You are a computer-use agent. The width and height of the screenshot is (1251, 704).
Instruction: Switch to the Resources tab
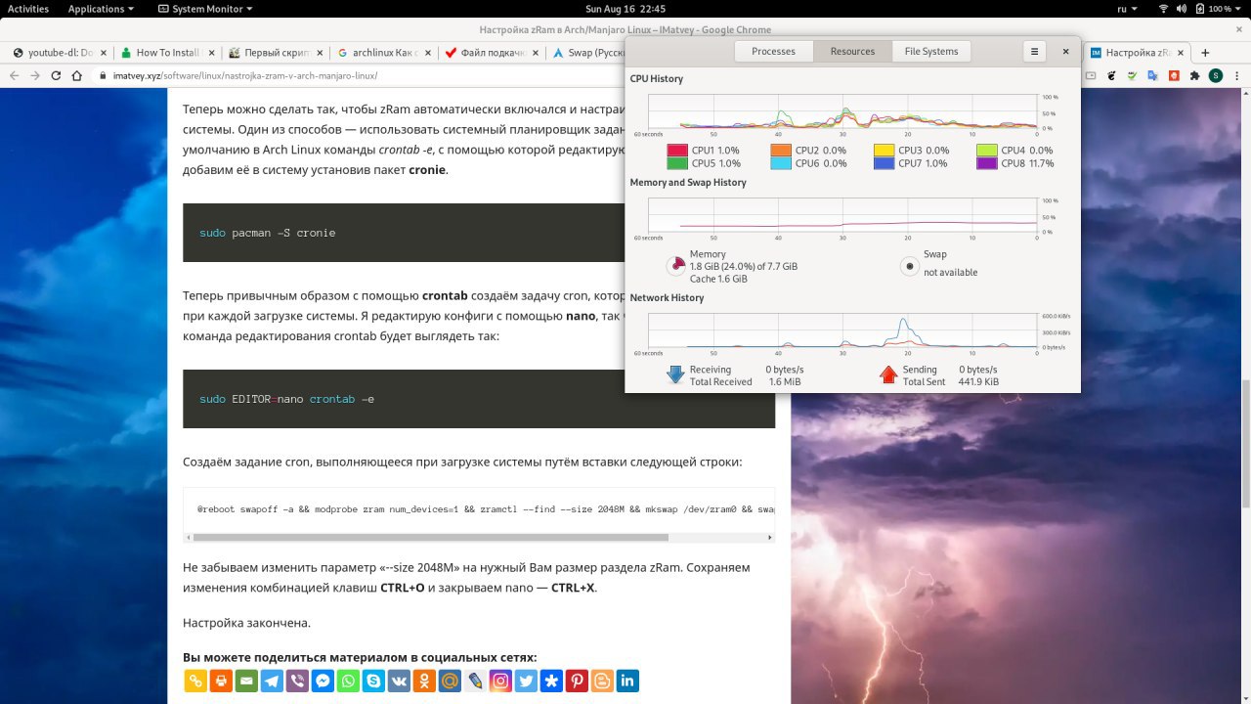tap(852, 51)
